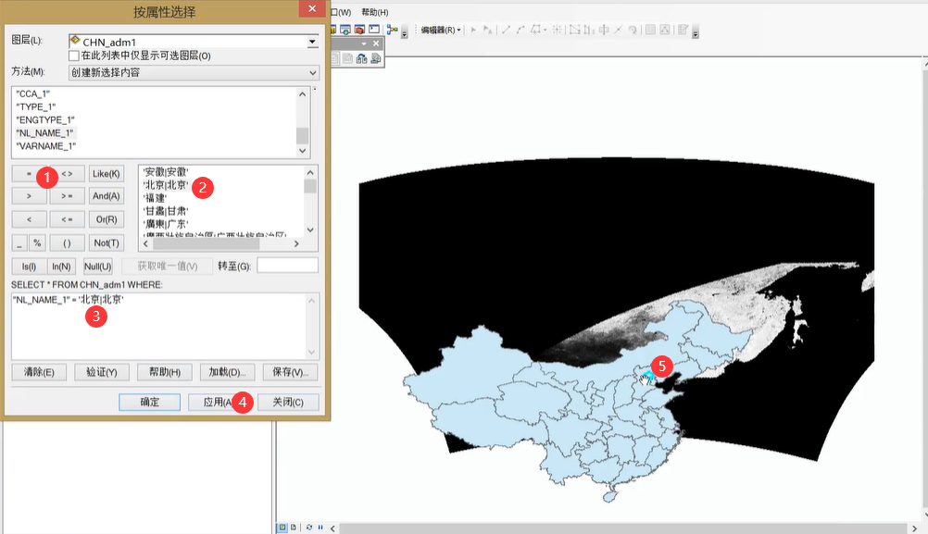Click the Or(R) operator button
928x534 pixels.
point(106,219)
